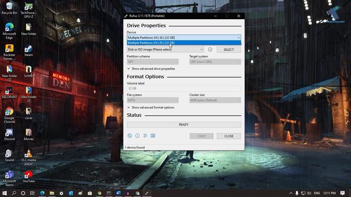Click the taskbar search magnifier
The height and width of the screenshot is (197, 351).
pos(14,193)
